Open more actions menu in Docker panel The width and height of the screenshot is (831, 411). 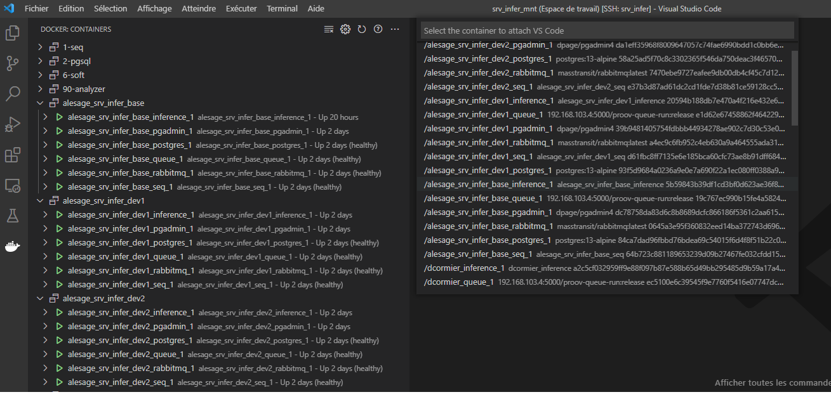click(x=395, y=29)
